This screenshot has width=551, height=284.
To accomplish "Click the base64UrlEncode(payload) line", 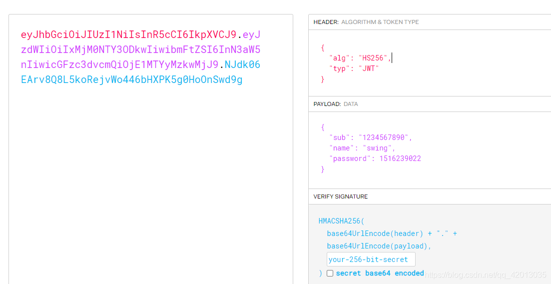I will point(379,246).
